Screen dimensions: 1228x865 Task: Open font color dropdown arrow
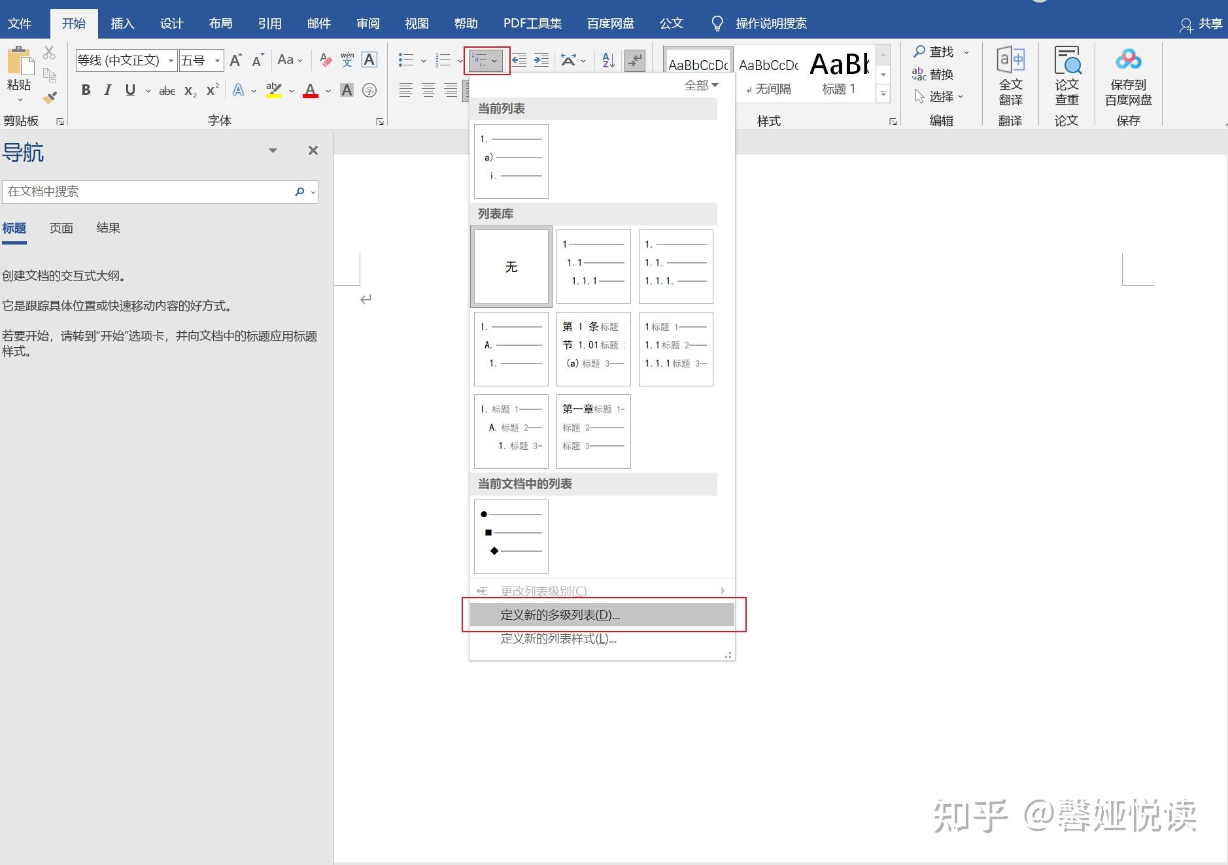coord(328,91)
